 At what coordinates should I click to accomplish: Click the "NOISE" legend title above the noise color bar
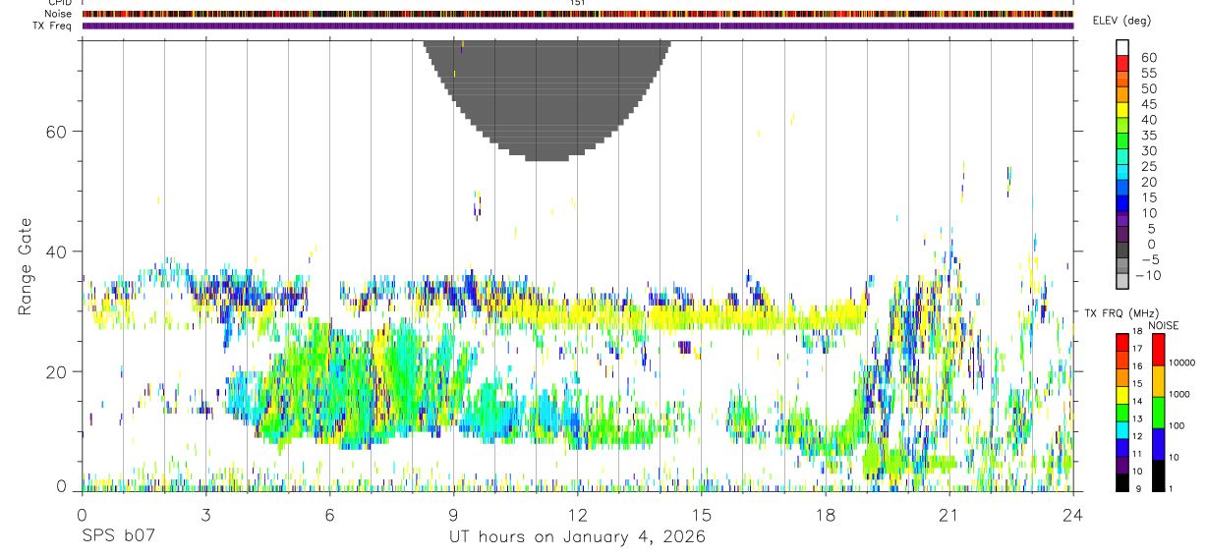(x=1163, y=325)
